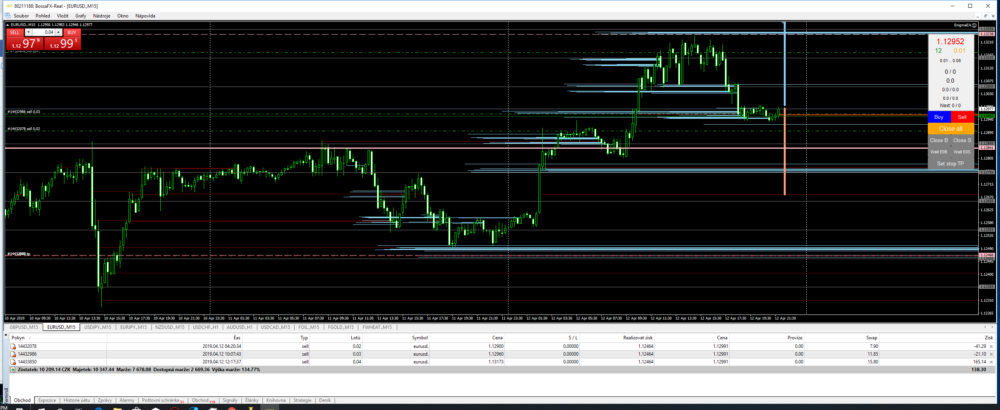The width and height of the screenshot is (1000, 410).
Task: Open the Historie účtu terminal tab
Action: [x=76, y=400]
